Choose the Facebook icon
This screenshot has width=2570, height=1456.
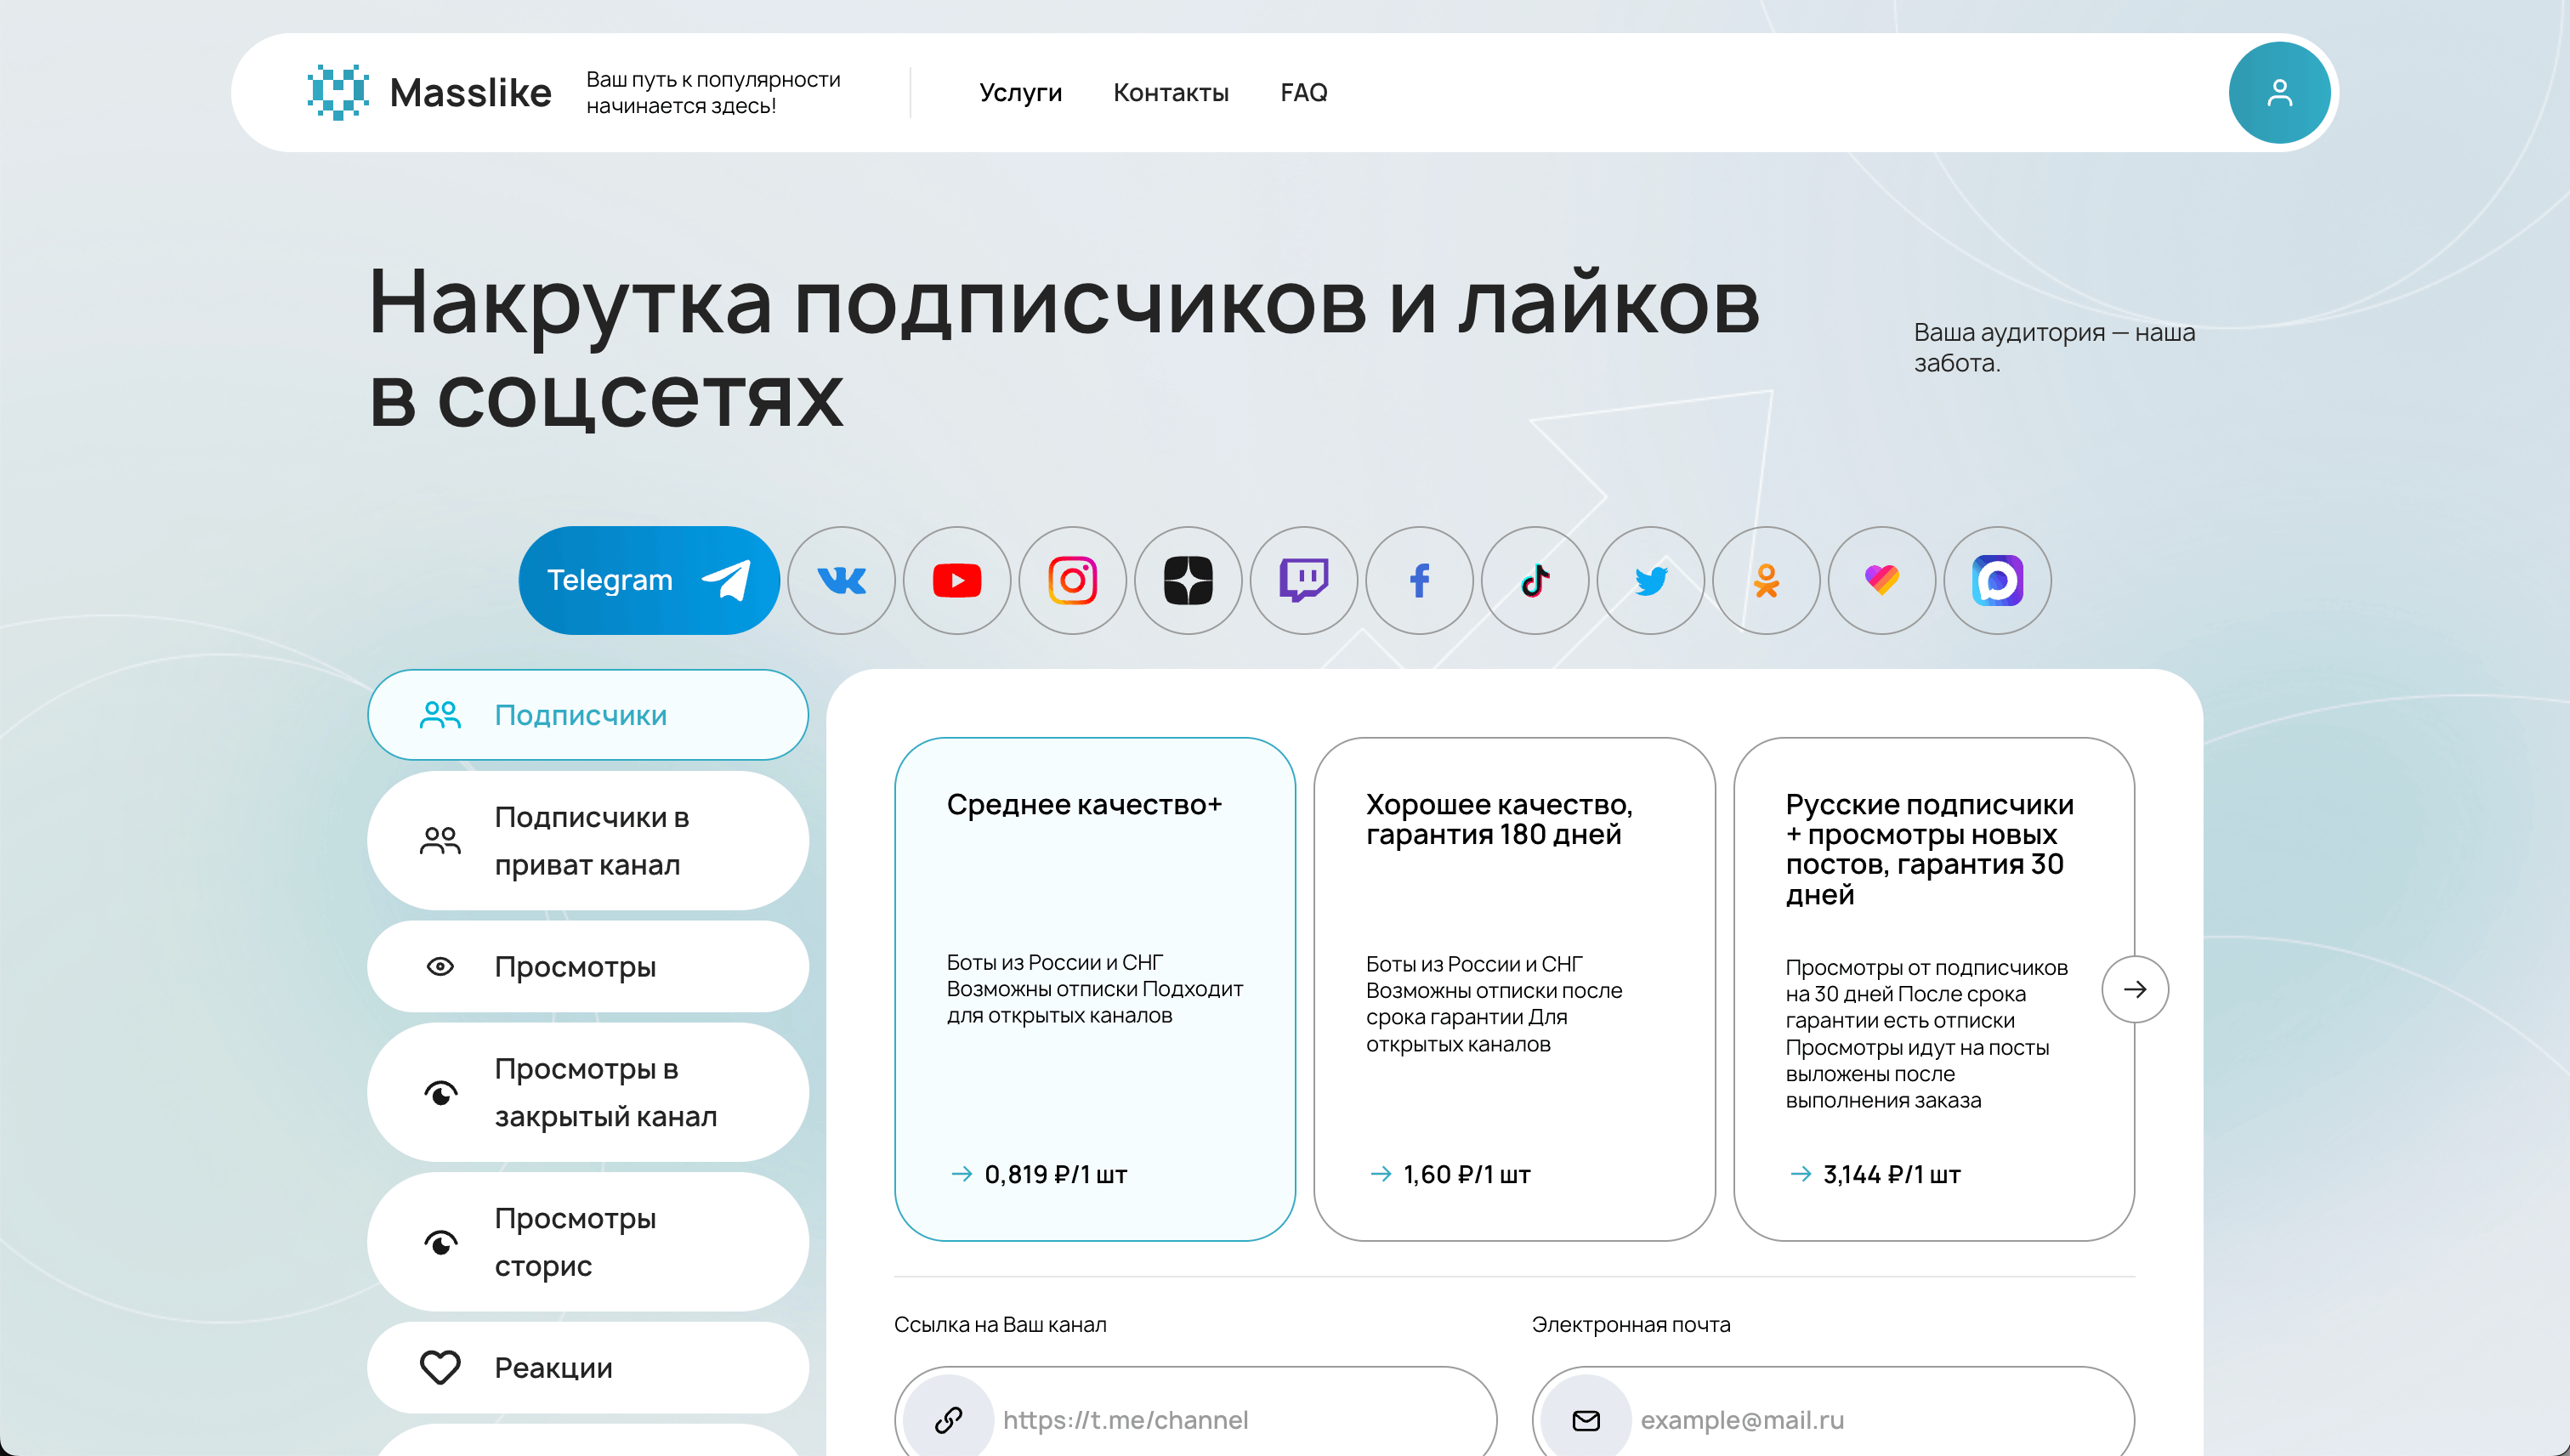[1419, 580]
